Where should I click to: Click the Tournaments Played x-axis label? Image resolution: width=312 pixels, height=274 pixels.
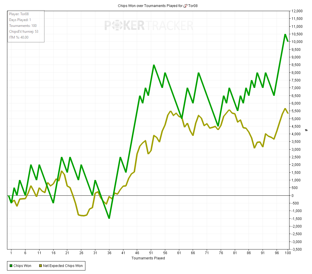pyautogui.click(x=148, y=258)
